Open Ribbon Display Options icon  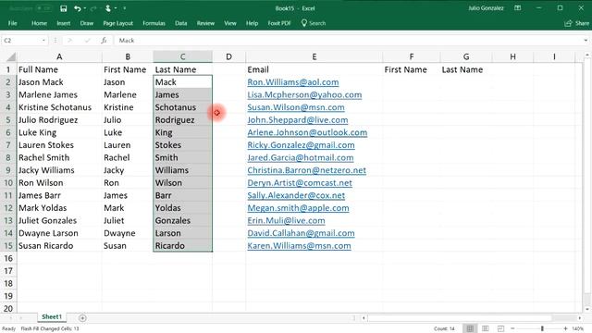coord(518,8)
